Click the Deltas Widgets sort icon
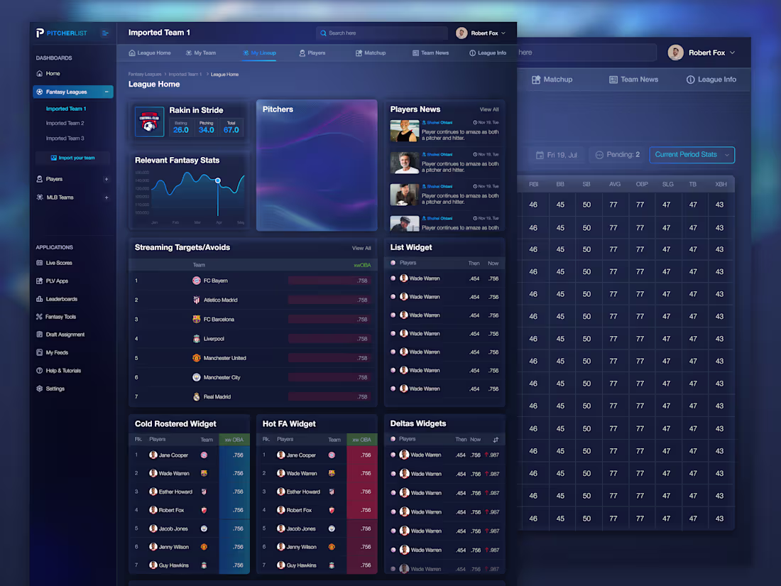The height and width of the screenshot is (586, 781). point(496,440)
